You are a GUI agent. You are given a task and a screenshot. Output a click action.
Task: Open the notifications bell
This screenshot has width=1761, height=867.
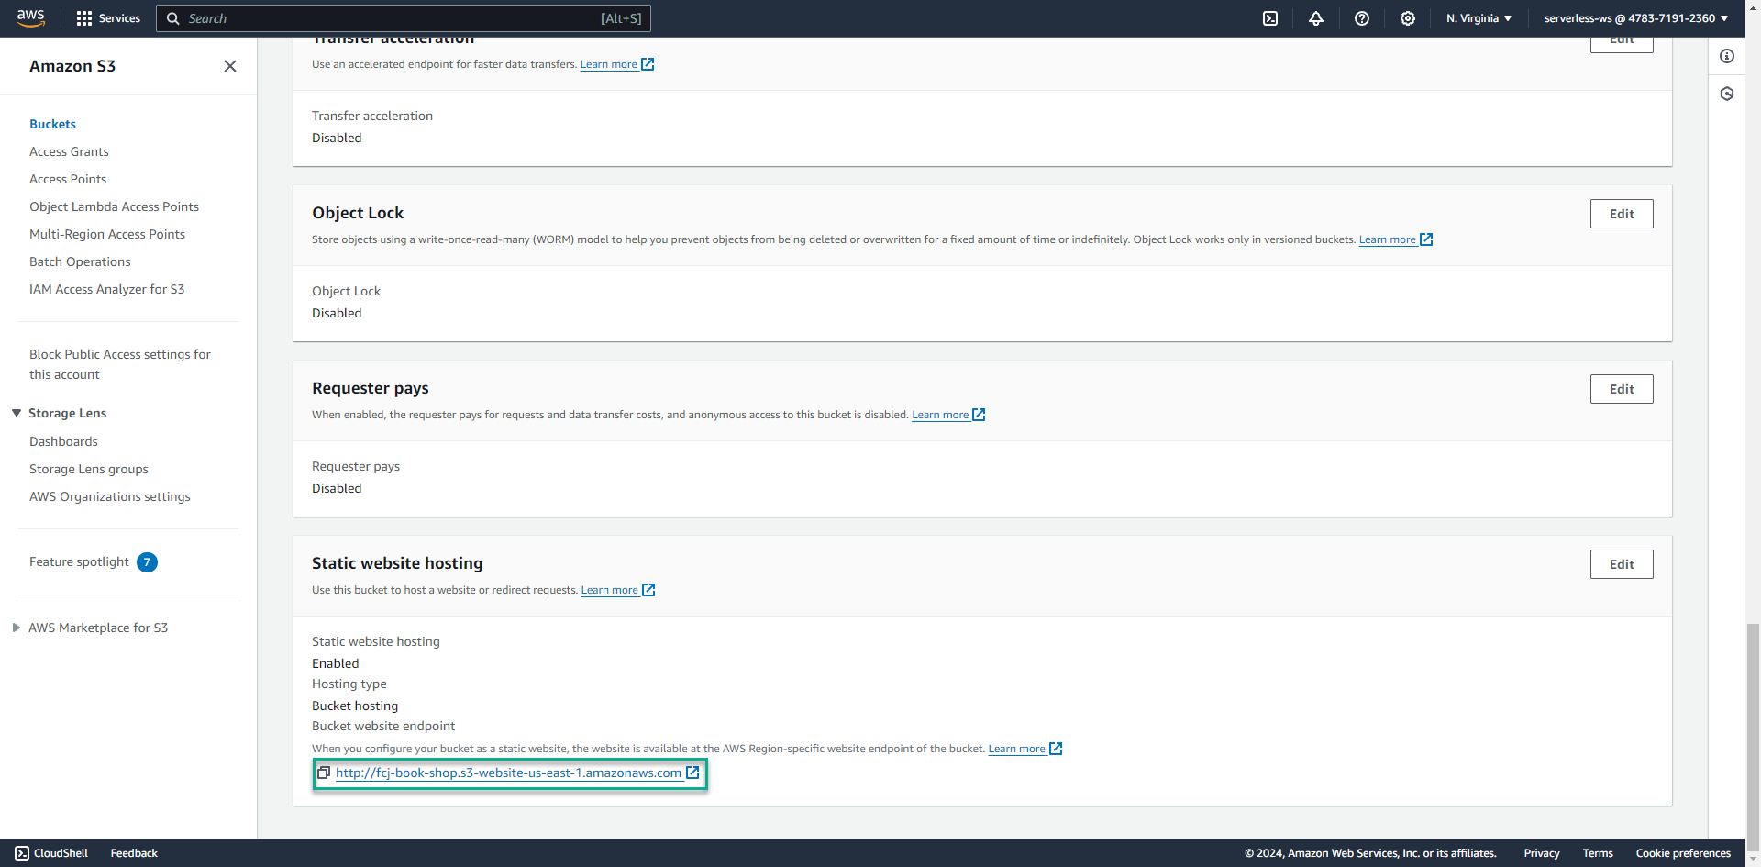click(1316, 18)
